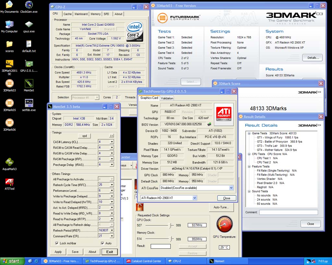Collapse the Sound Tests tree node
The image size is (332, 265).
coord(249,191)
